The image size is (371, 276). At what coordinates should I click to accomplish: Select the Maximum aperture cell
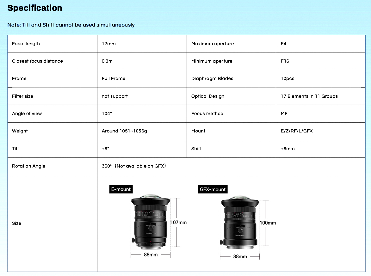tap(213, 44)
